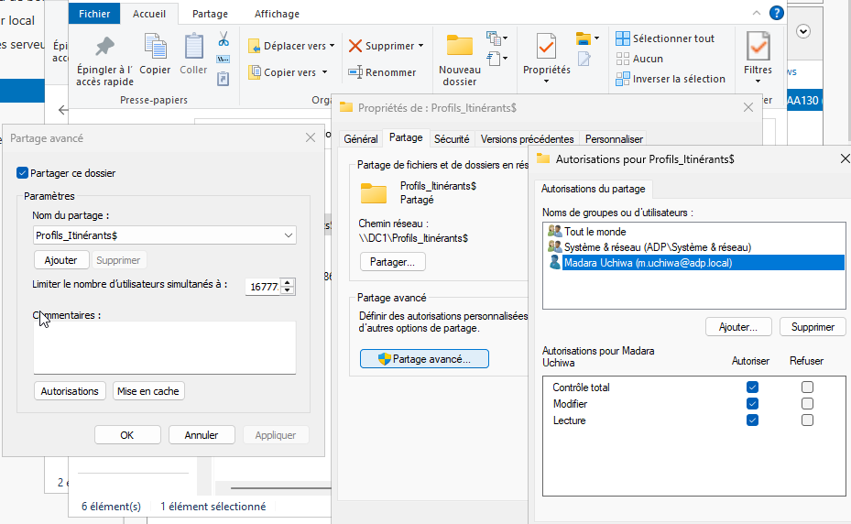
Task: Click the Autorisations button in Partage avancé
Action: click(x=70, y=391)
